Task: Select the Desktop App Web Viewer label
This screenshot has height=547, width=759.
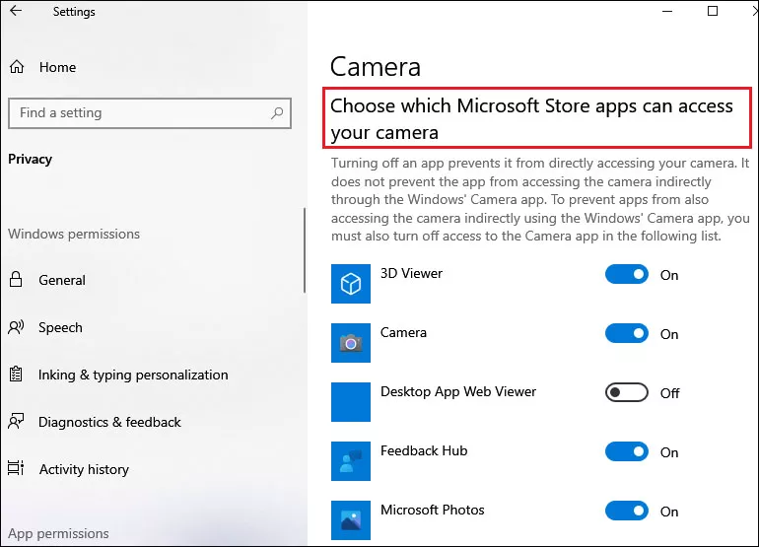Action: (458, 391)
